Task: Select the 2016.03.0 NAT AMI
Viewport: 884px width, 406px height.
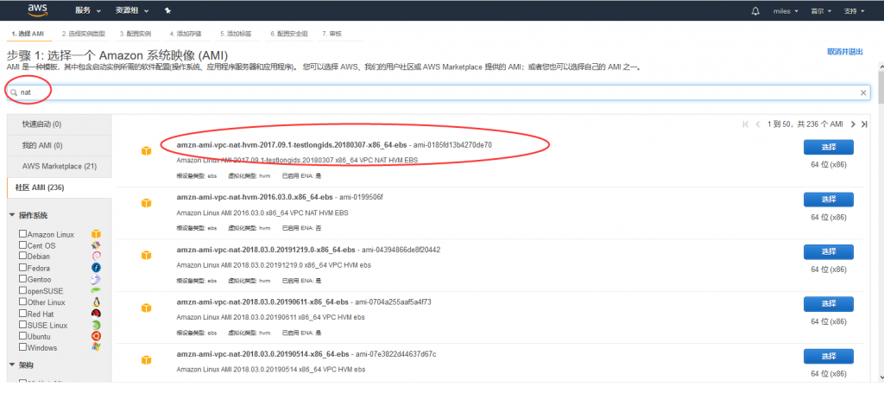Action: (828, 200)
